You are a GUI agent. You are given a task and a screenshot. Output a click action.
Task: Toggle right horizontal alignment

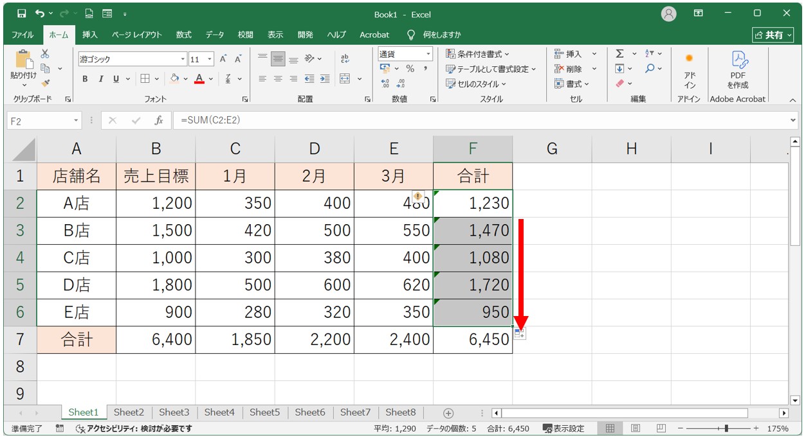click(x=293, y=79)
